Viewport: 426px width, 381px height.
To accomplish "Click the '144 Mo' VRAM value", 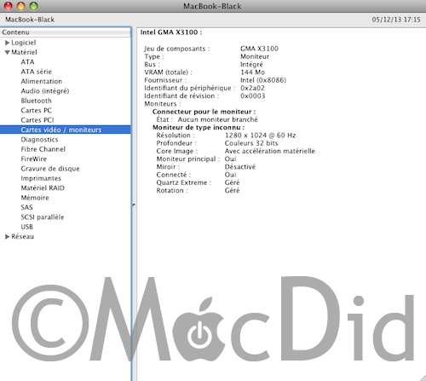I will 252,72.
